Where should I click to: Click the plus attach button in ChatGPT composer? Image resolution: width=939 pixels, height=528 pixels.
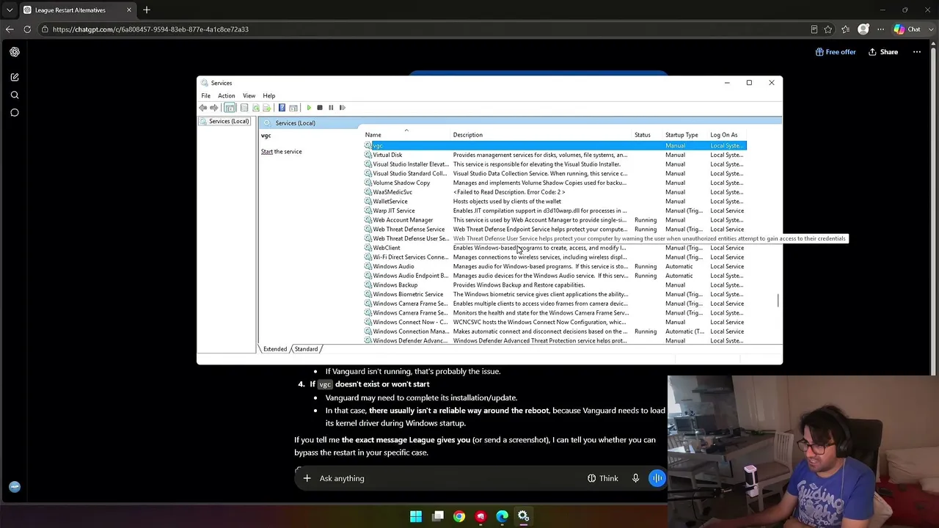[307, 478]
